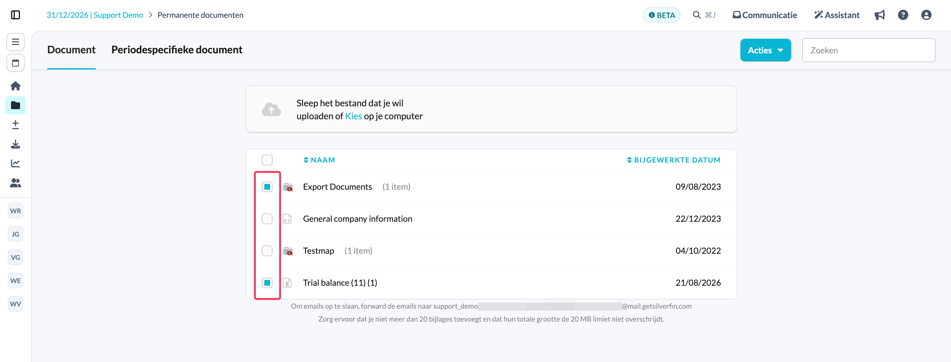Sort by Bijgewerkte datum column
The height and width of the screenshot is (362, 951).
coord(673,160)
